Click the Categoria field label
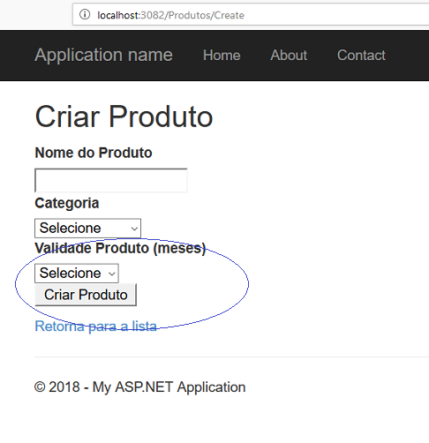This screenshot has height=443, width=429. [x=67, y=203]
